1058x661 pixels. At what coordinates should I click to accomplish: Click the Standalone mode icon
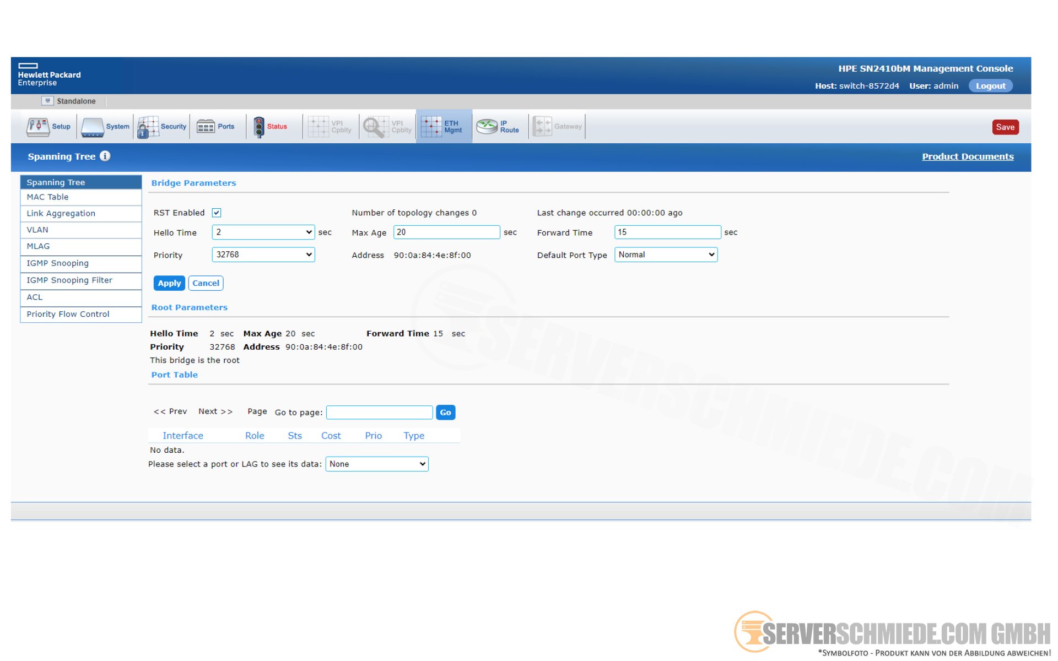point(47,101)
